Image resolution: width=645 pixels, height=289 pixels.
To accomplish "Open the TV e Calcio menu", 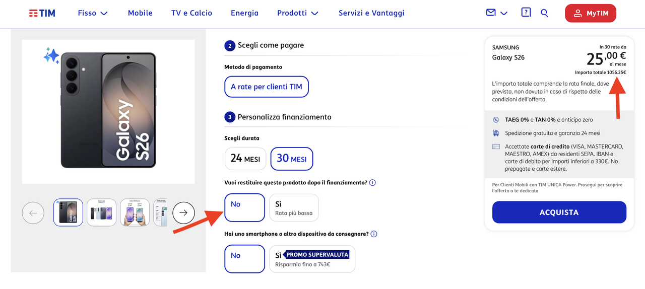I will [191, 13].
